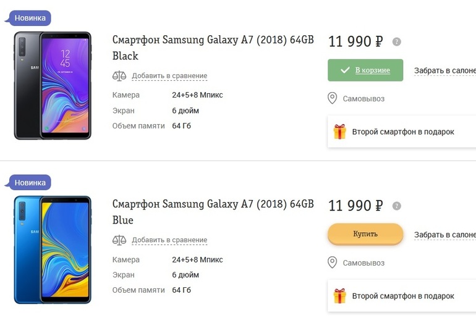Viewport: 476px width, 323px height.
Task: Click the pickup location pin for Black phone
Action: (332, 99)
